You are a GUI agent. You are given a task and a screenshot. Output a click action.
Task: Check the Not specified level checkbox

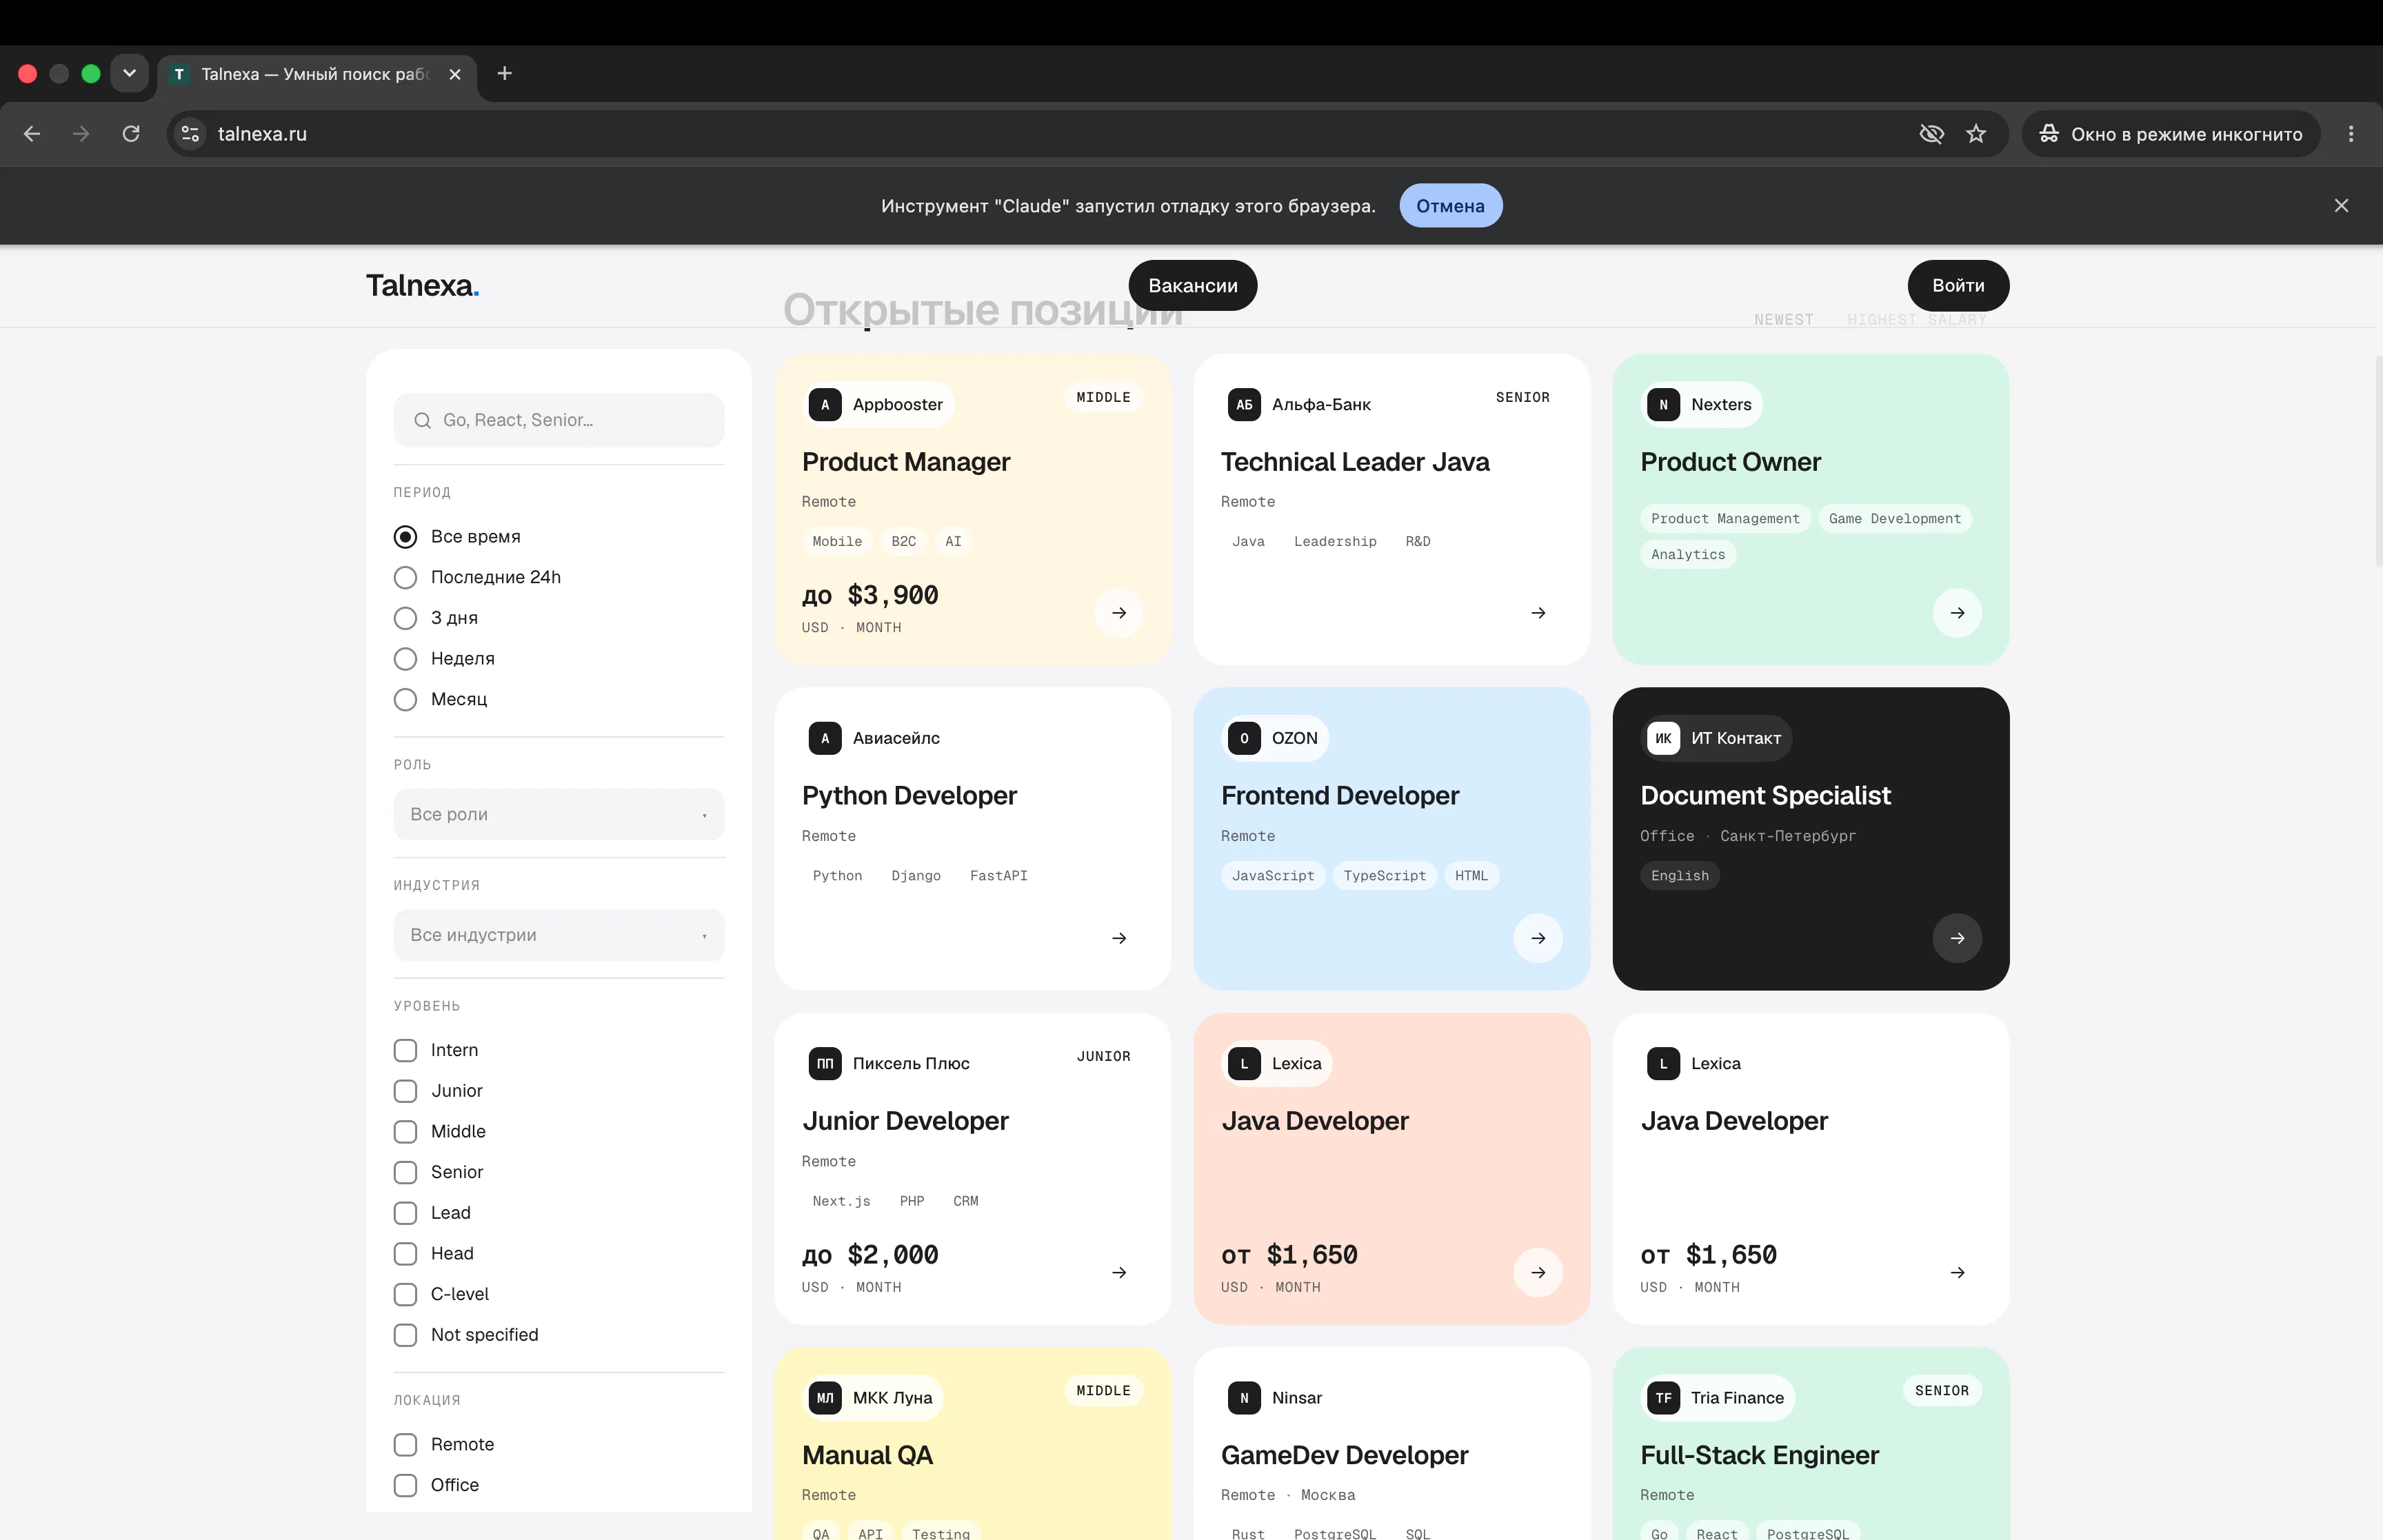405,1335
